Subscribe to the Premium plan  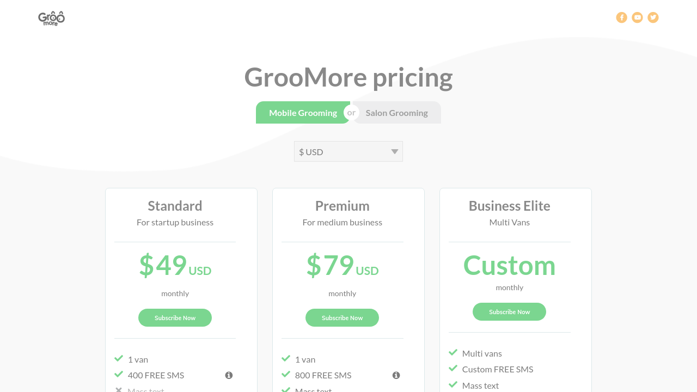342,317
